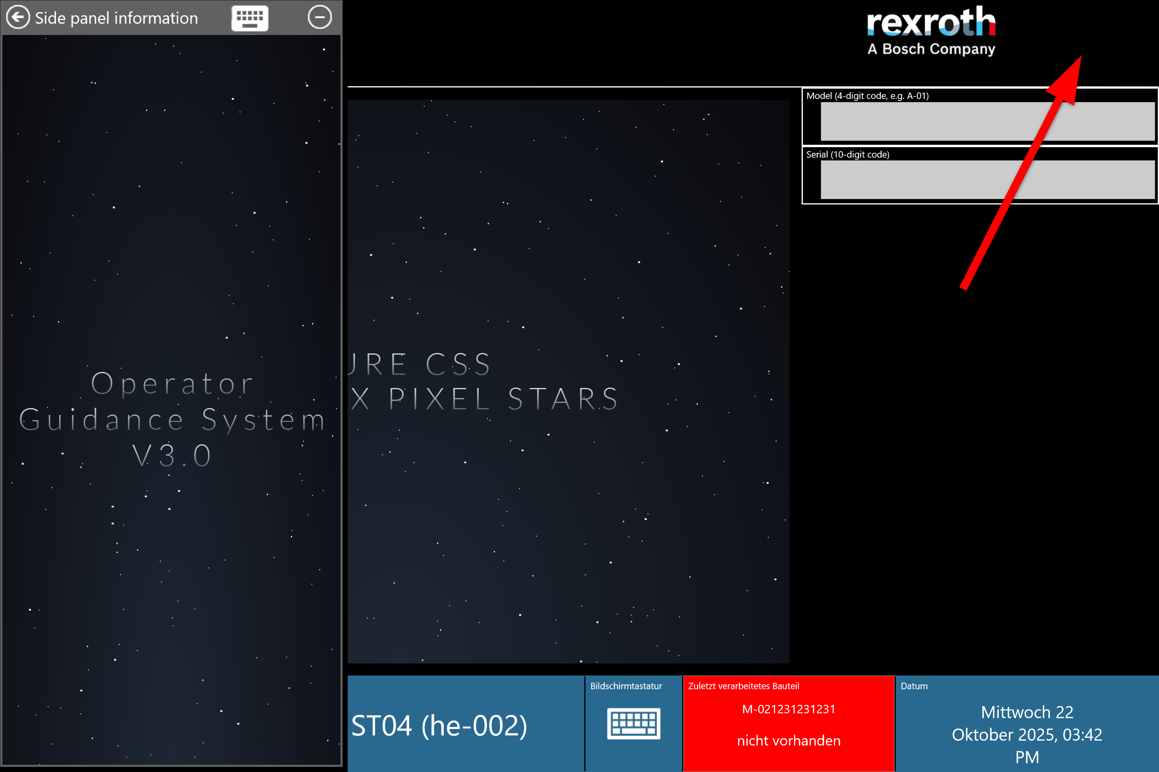Click the Bildschirmtastatur tile label

[626, 686]
